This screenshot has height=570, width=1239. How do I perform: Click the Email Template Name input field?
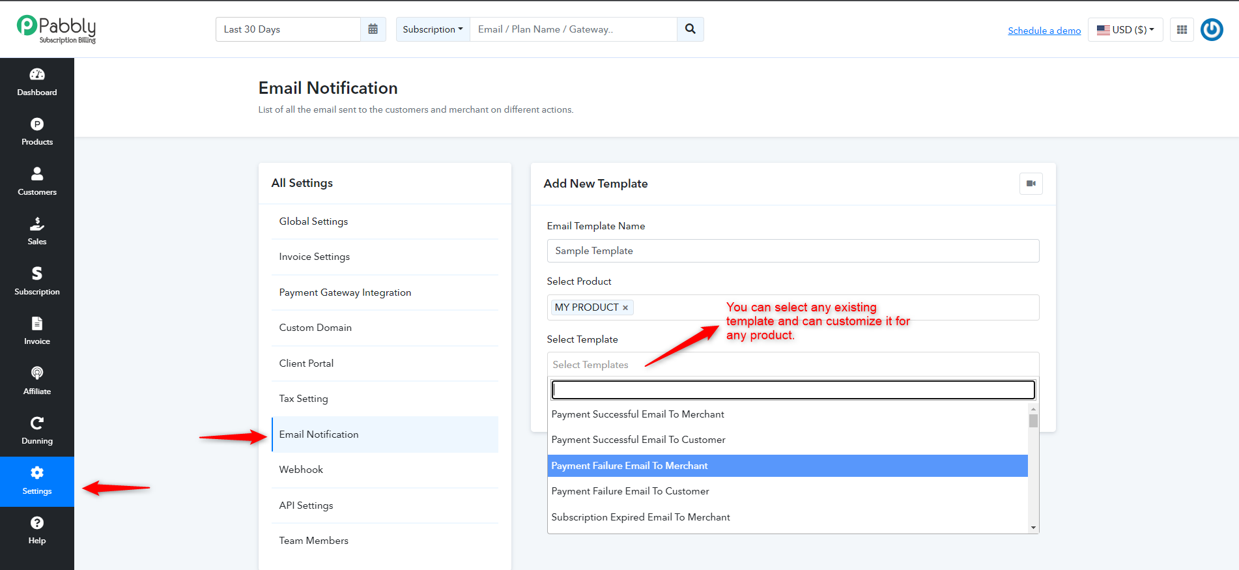coord(793,251)
